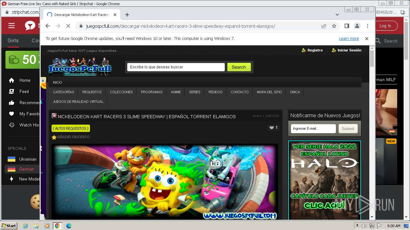Open New Models in Stripchat sidebar

pos(24,179)
